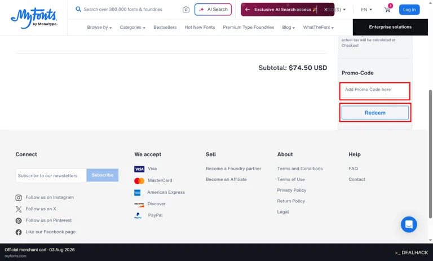
Task: Open the chat support bubble
Action: (409, 224)
